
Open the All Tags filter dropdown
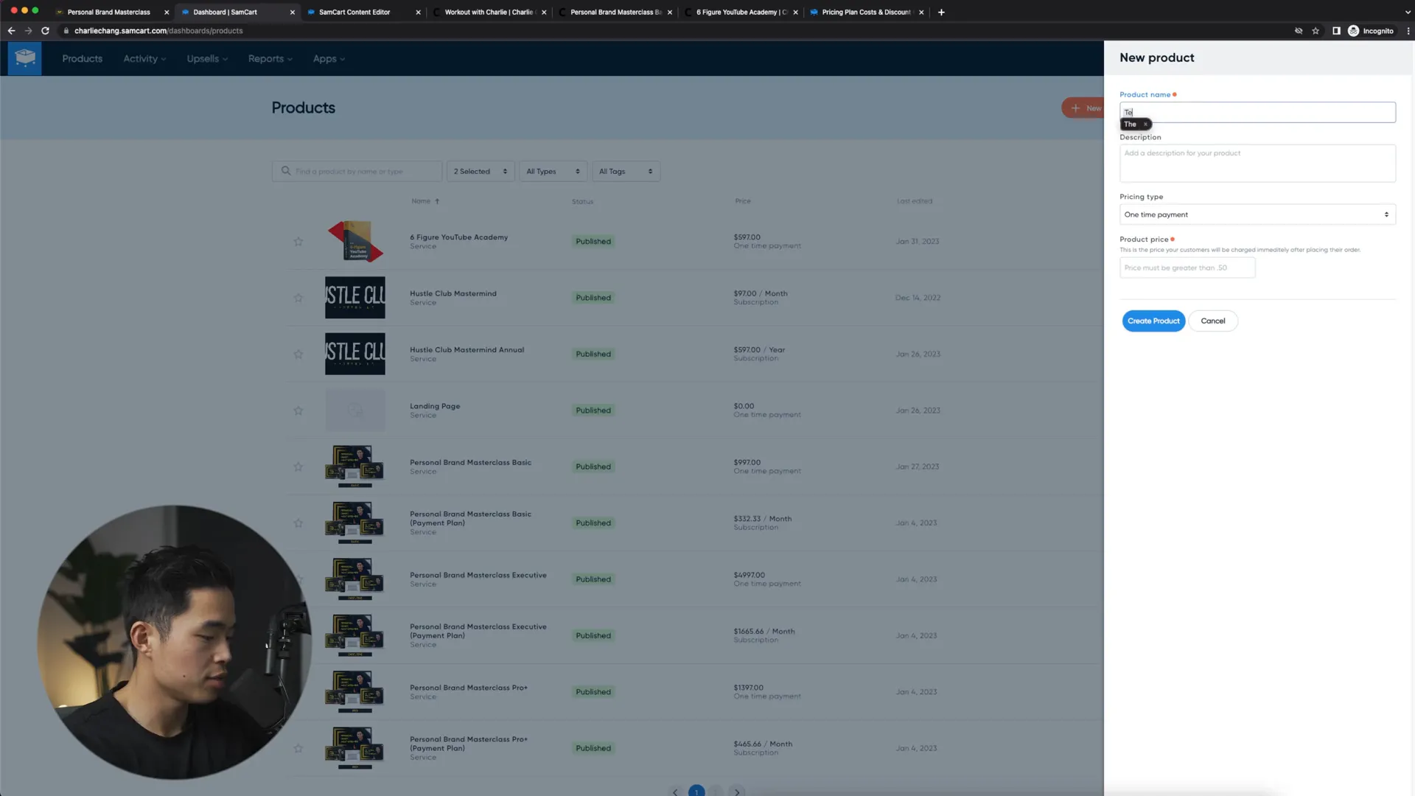[626, 172]
